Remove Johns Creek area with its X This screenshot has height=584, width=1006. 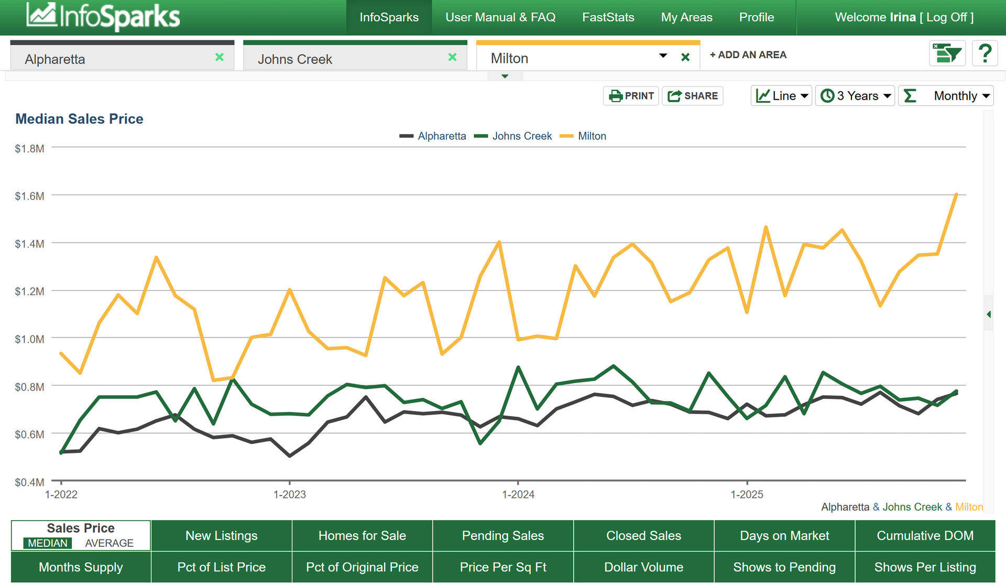pos(453,57)
